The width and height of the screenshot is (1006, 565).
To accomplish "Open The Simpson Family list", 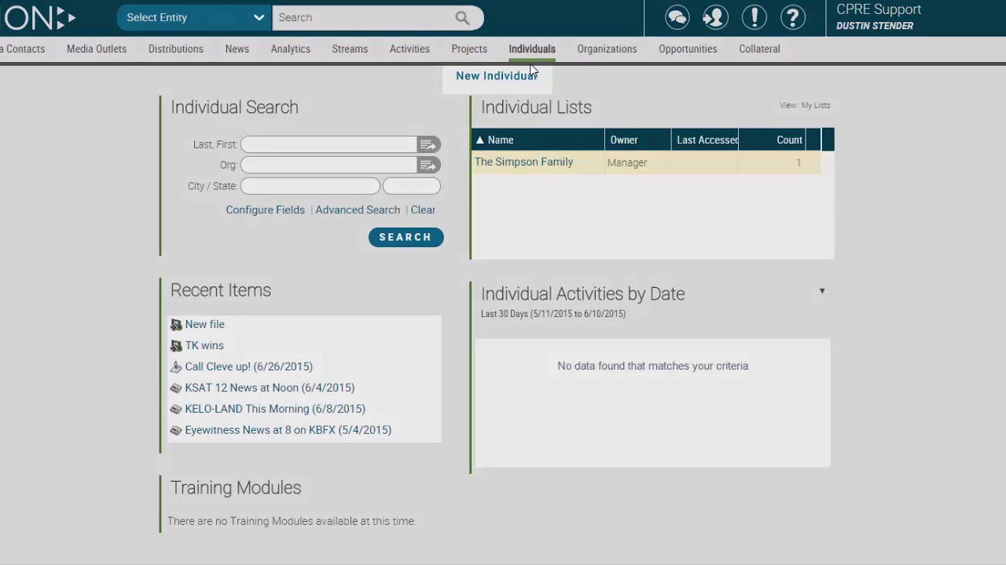I will (523, 162).
